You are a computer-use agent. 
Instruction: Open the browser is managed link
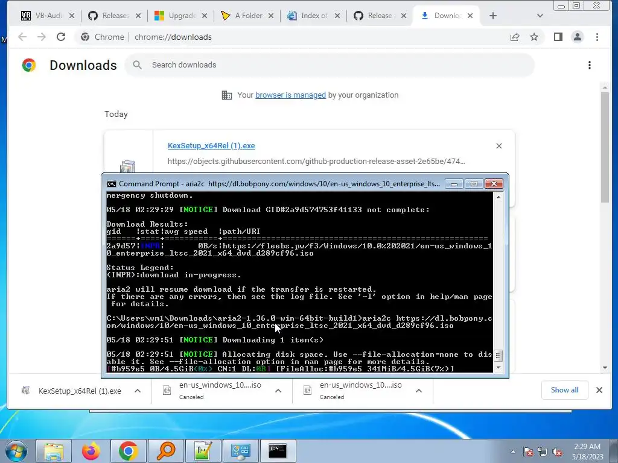(x=290, y=95)
